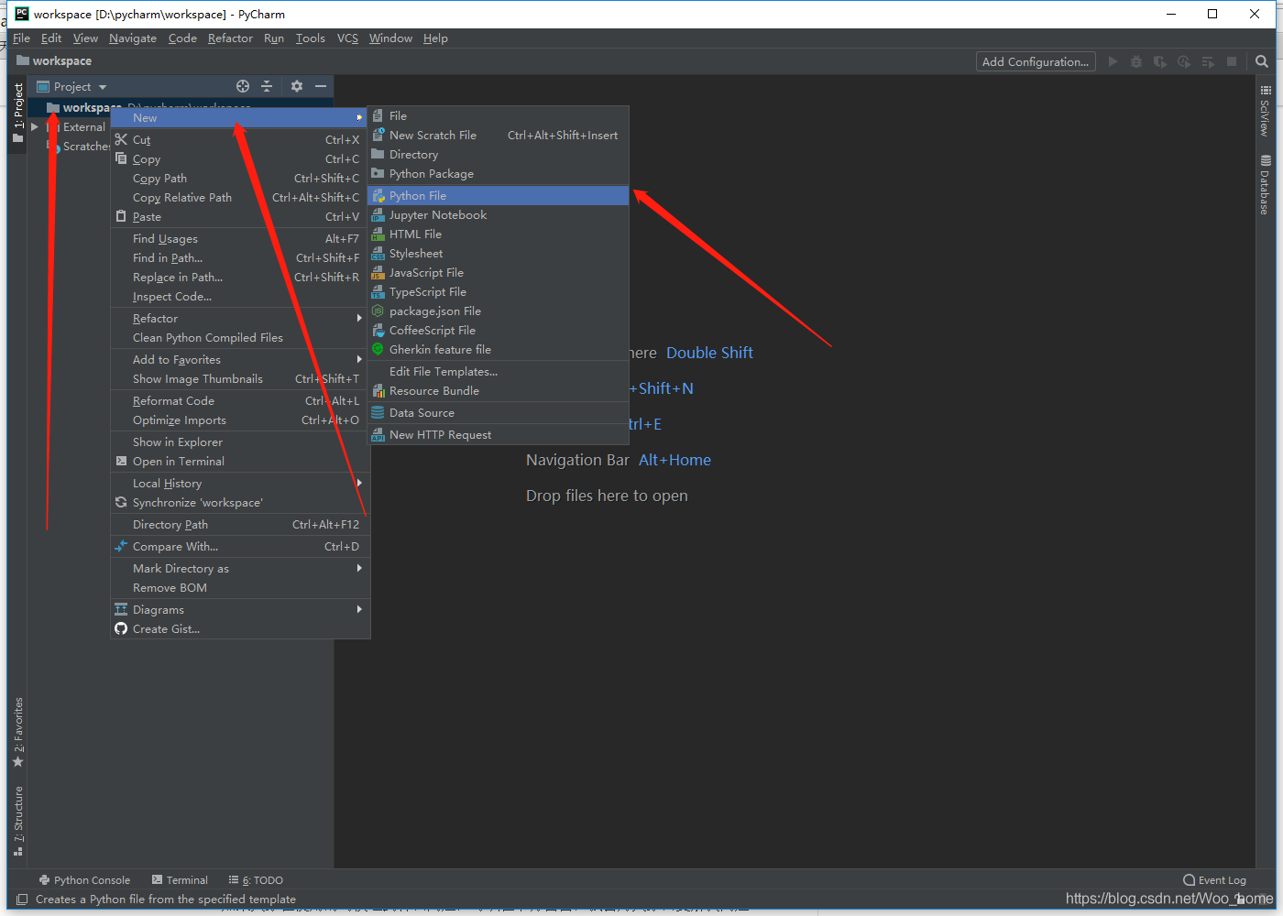Open the SciView side panel tab
Image resolution: width=1283 pixels, height=916 pixels.
1265,112
